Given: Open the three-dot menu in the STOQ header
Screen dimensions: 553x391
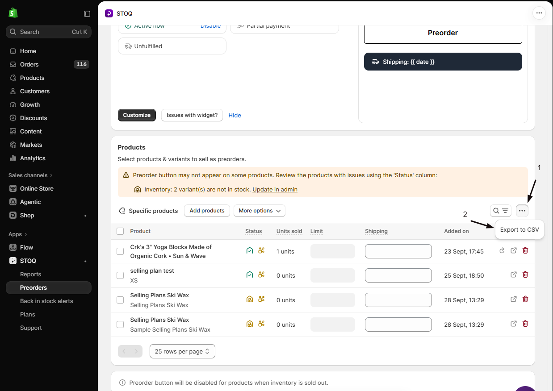Looking at the screenshot, I should [x=539, y=13].
